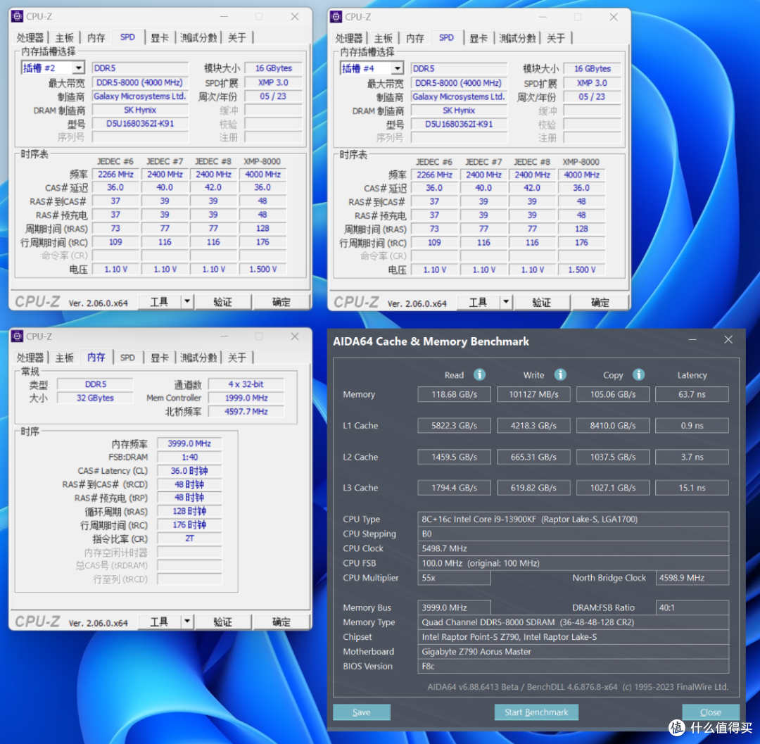Viewport: 760px width, 744px height.
Task: Click Memory Read value 118.68 GB/s
Action: [x=454, y=394]
